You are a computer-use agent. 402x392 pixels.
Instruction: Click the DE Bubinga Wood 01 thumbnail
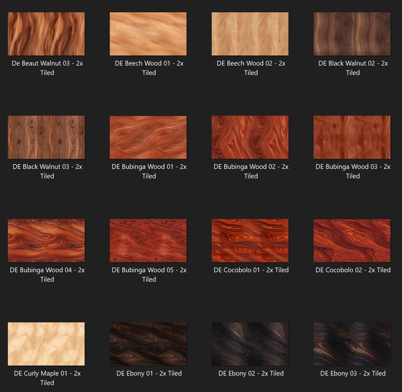[x=148, y=137]
